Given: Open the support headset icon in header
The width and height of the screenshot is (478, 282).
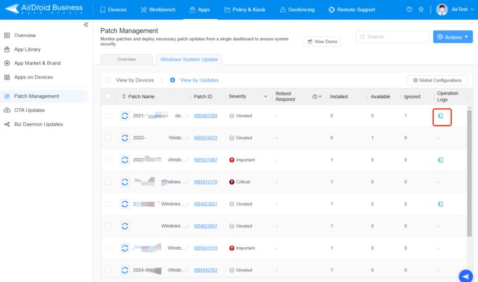Looking at the screenshot, I should pos(422,10).
